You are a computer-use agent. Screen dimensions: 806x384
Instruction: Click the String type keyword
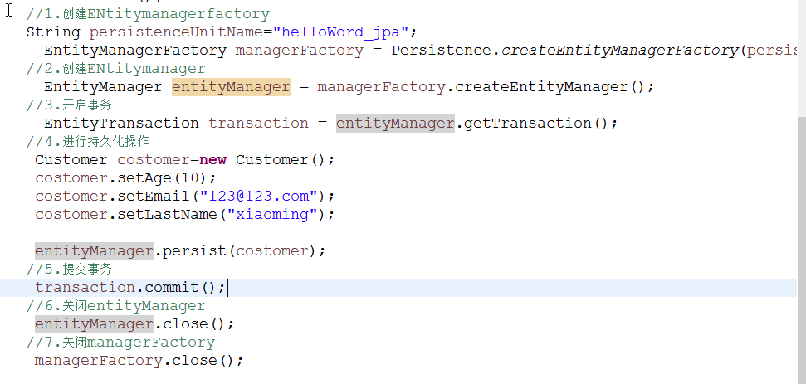pyautogui.click(x=53, y=32)
